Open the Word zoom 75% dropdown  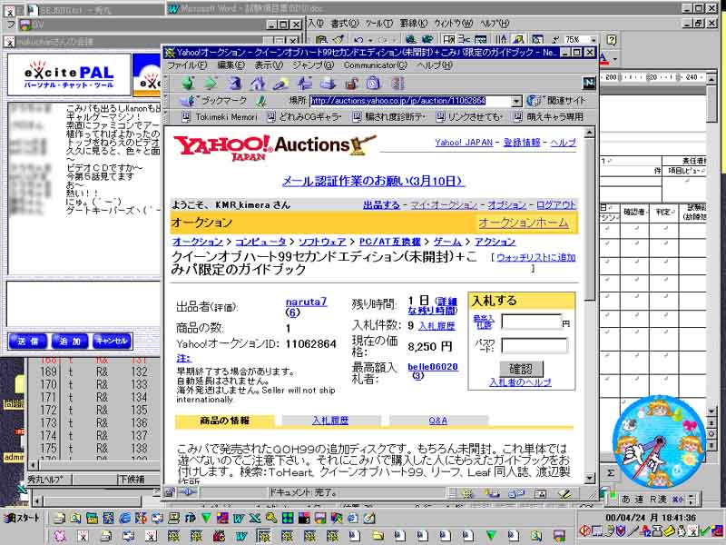click(594, 40)
